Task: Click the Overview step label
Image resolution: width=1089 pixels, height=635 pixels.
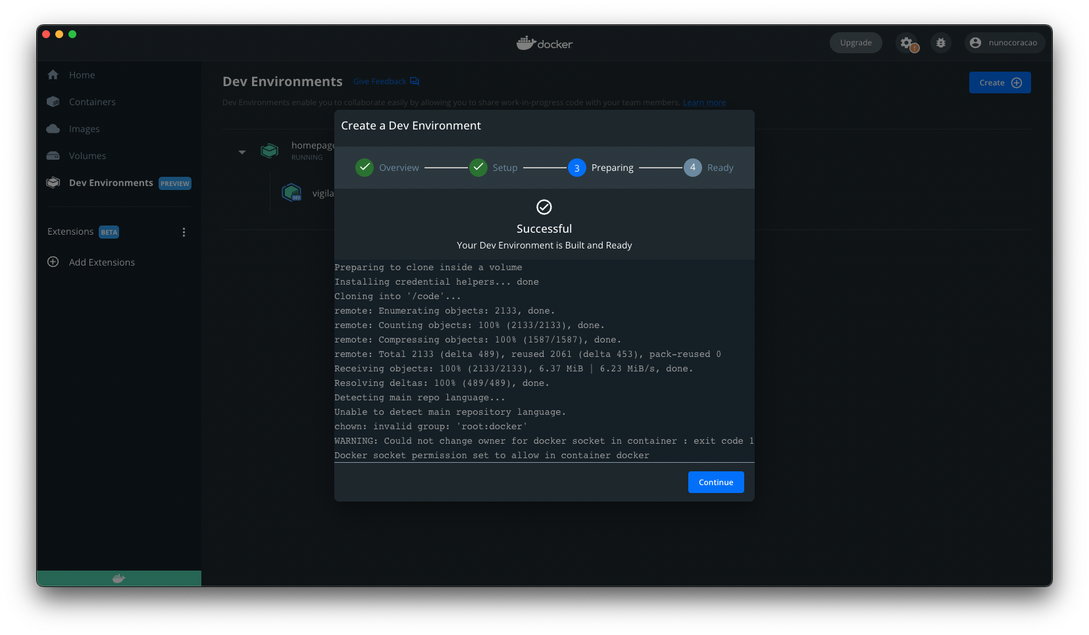Action: coord(399,168)
